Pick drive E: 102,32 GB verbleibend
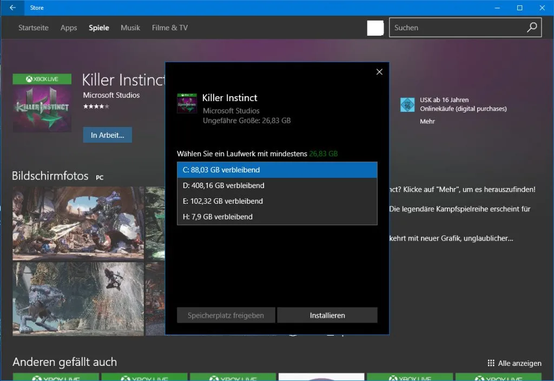This screenshot has height=381, width=554. 277,201
